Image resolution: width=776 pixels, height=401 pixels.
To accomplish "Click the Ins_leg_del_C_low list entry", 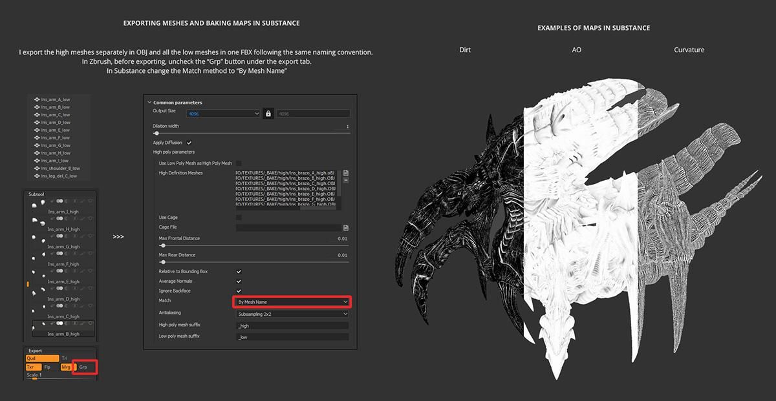I will click(x=59, y=176).
